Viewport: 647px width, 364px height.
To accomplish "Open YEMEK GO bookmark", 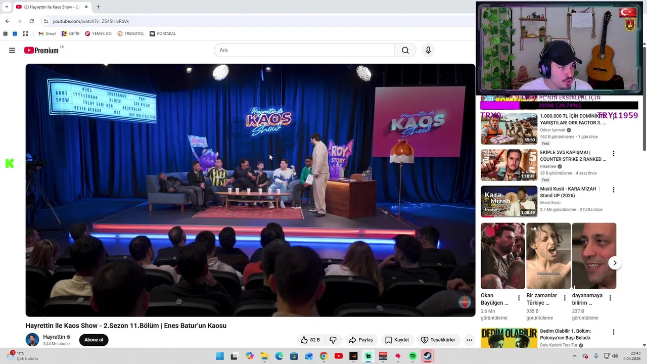I will 99,34.
